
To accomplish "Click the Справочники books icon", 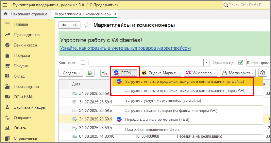I will tap(7, 138).
